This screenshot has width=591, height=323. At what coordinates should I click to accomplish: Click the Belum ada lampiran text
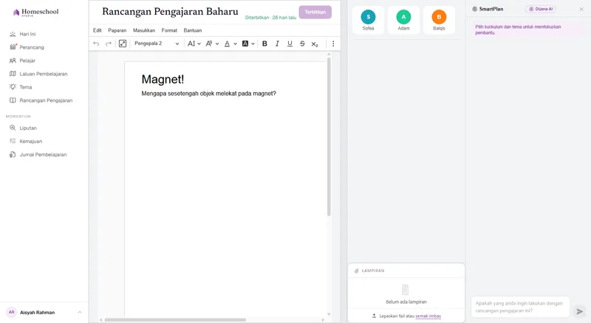(x=406, y=302)
